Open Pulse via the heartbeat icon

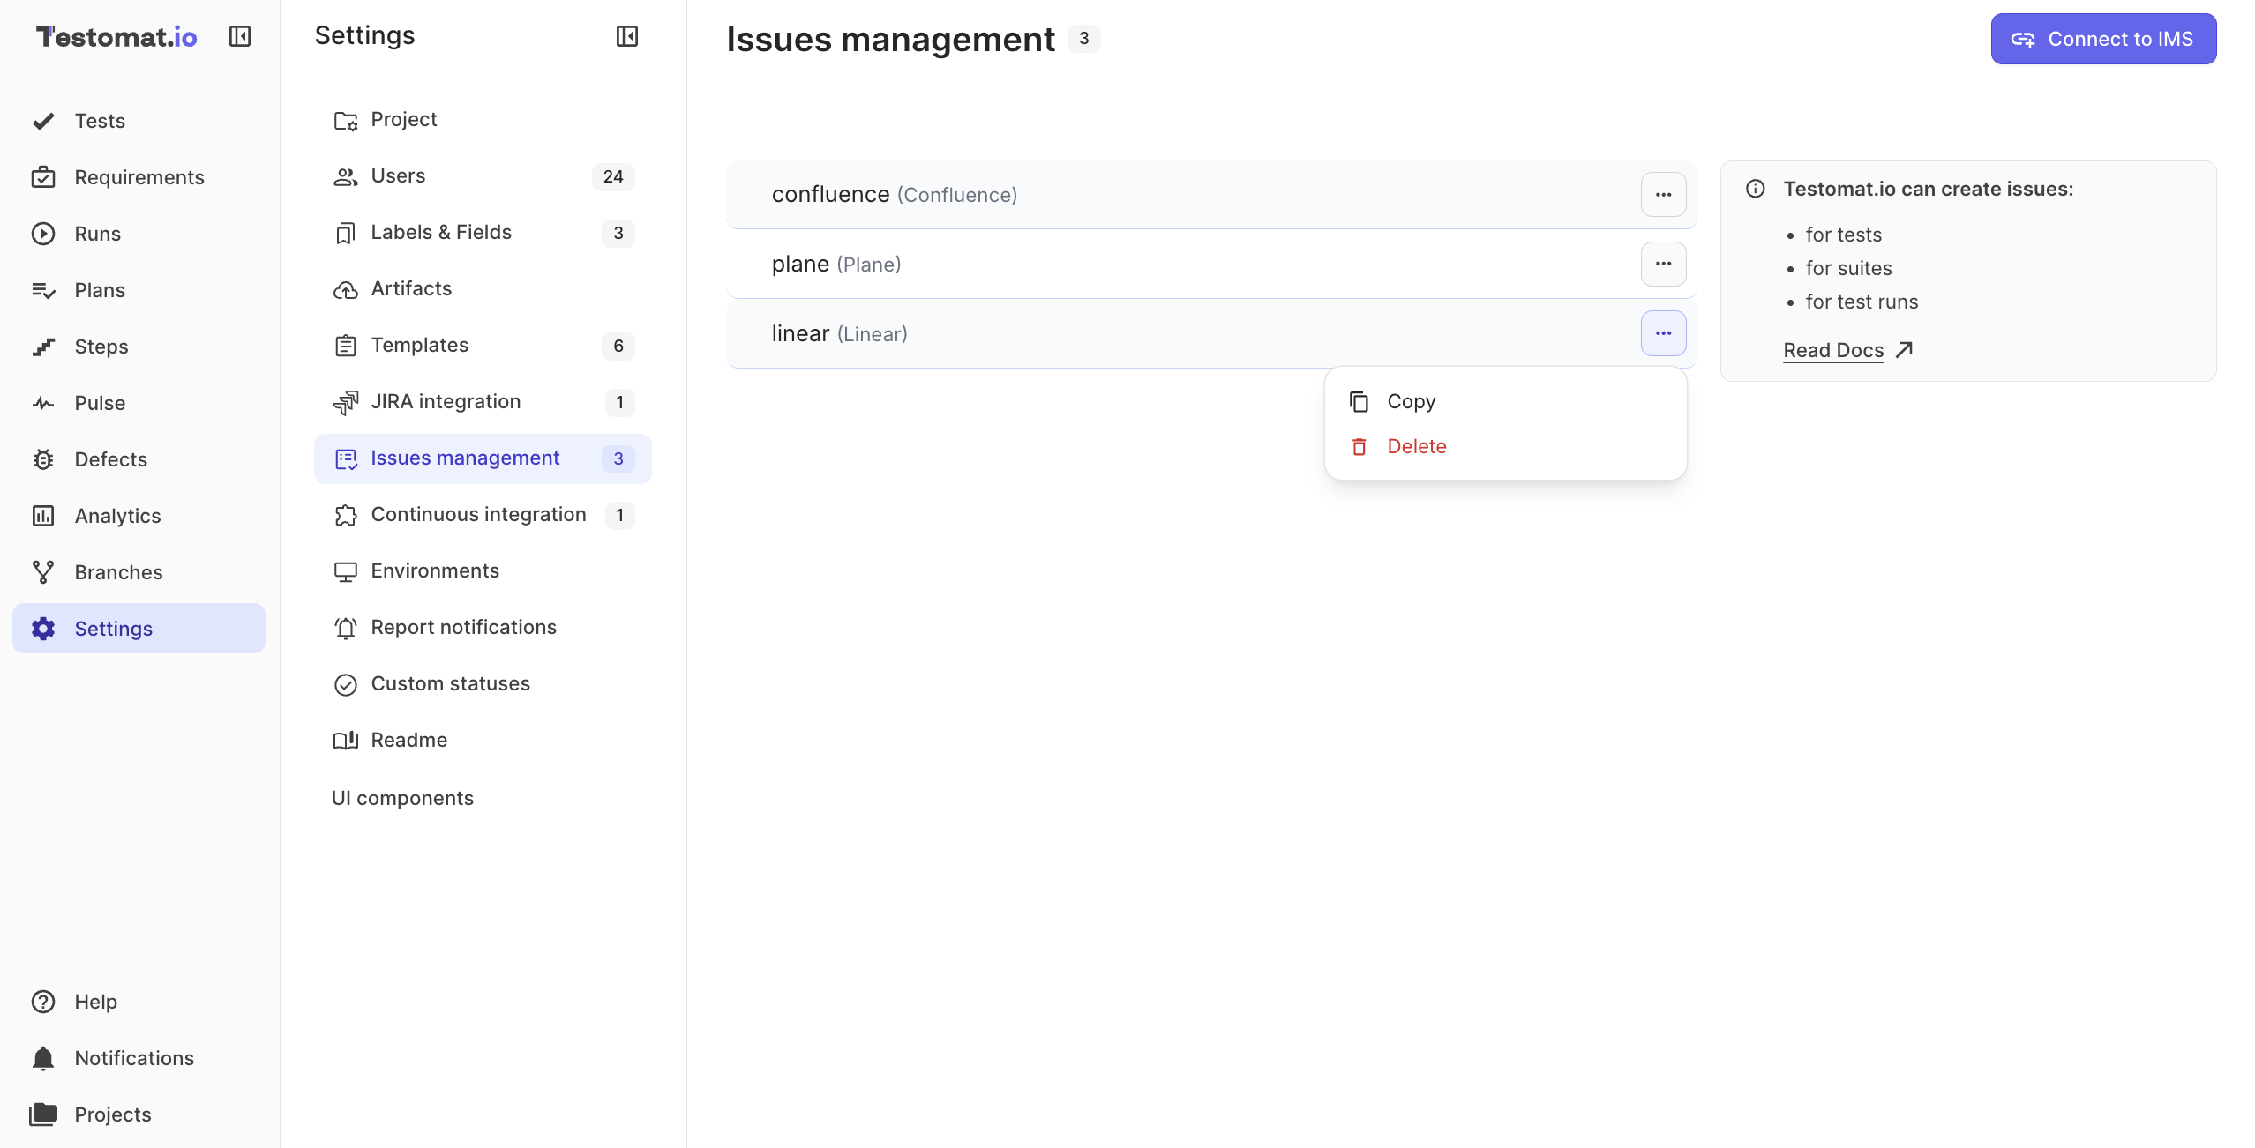click(x=43, y=403)
